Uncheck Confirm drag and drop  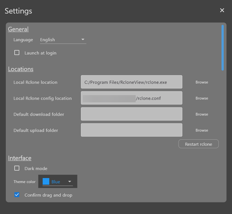pyautogui.click(x=17, y=195)
